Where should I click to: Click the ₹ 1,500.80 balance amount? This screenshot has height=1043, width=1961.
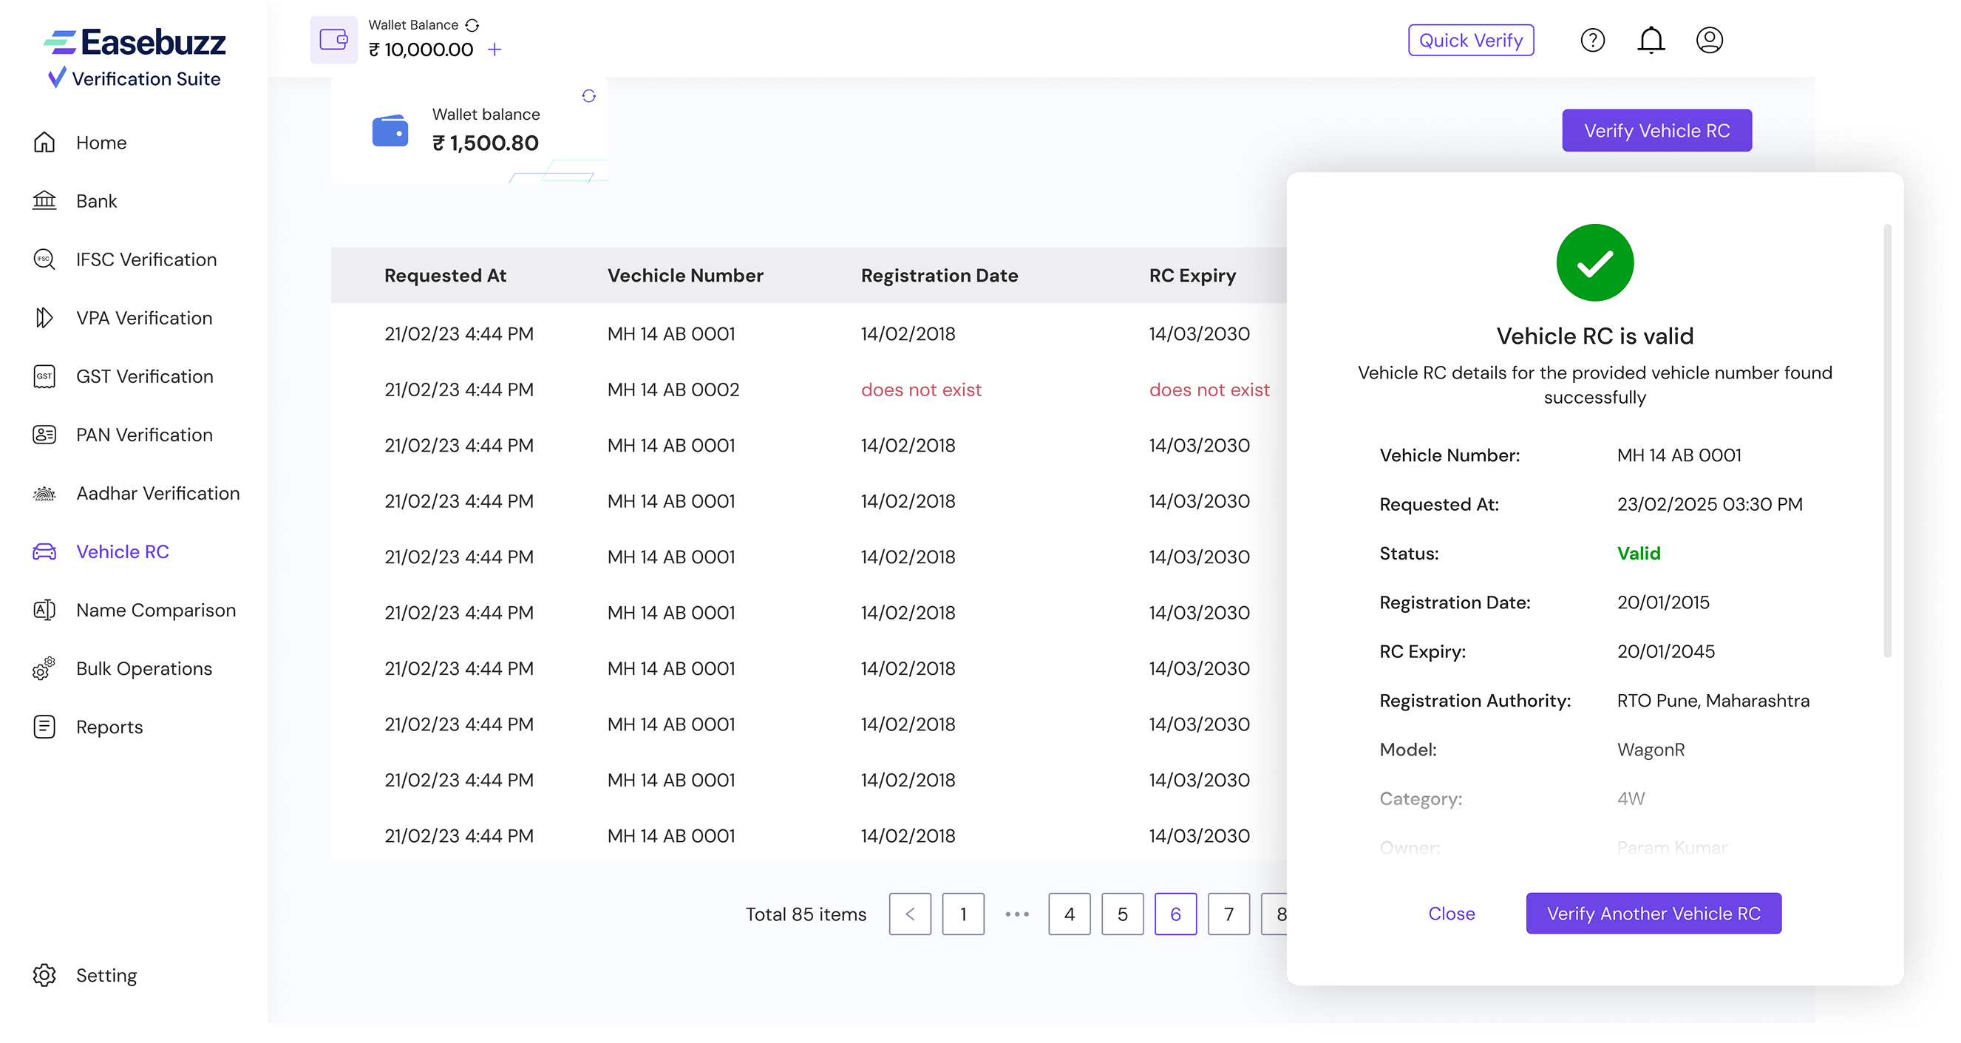pyautogui.click(x=485, y=143)
